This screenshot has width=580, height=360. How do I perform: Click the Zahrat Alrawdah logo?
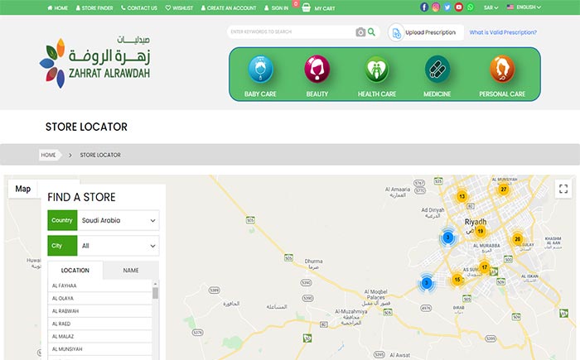click(94, 62)
